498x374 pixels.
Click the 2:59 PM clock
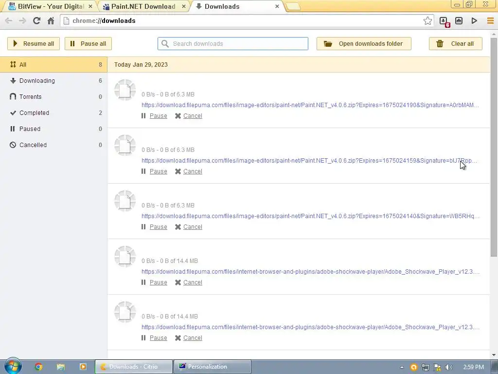473,367
